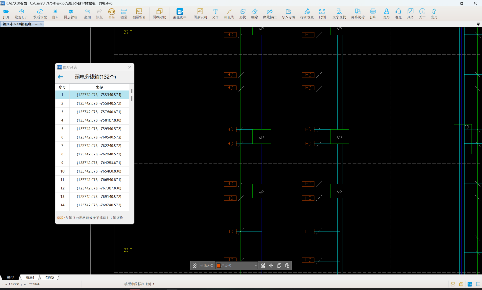
Task: Select the 删除 eraser tool
Action: point(254,14)
